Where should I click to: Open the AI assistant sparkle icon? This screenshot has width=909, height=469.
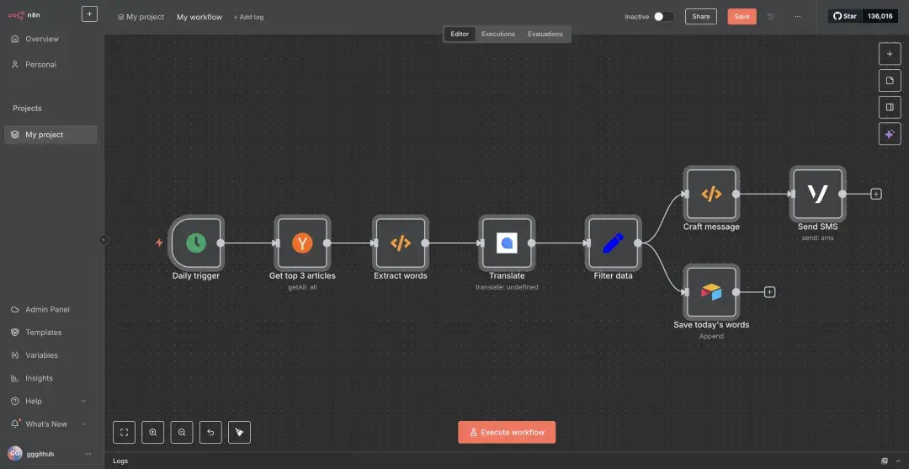(889, 134)
